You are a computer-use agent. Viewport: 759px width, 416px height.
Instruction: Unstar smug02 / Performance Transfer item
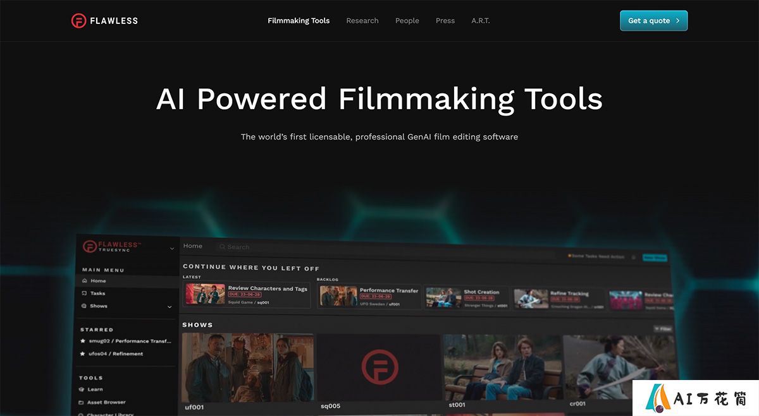(x=83, y=341)
